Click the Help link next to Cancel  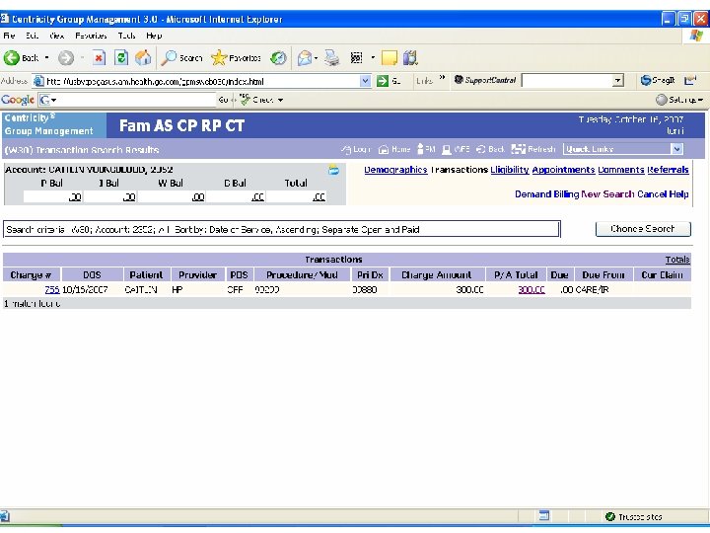pyautogui.click(x=679, y=194)
